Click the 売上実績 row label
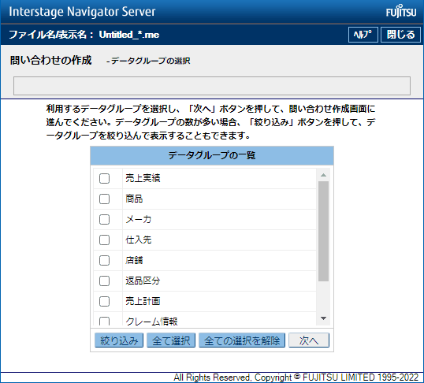Screen dimensions: 424x383 click(143, 178)
